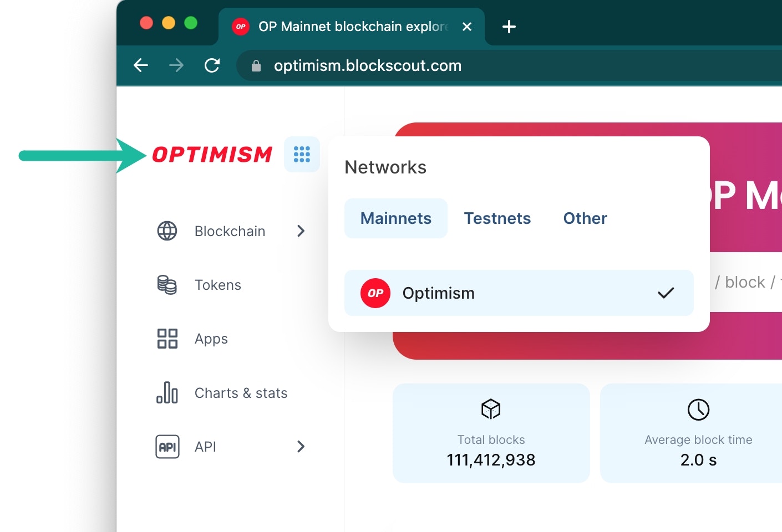782x532 pixels.
Task: Click the Total blocks cube icon
Action: pos(491,409)
